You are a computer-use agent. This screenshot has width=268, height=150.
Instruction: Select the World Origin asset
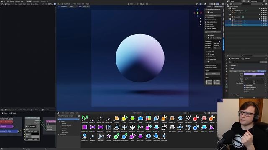164,136
